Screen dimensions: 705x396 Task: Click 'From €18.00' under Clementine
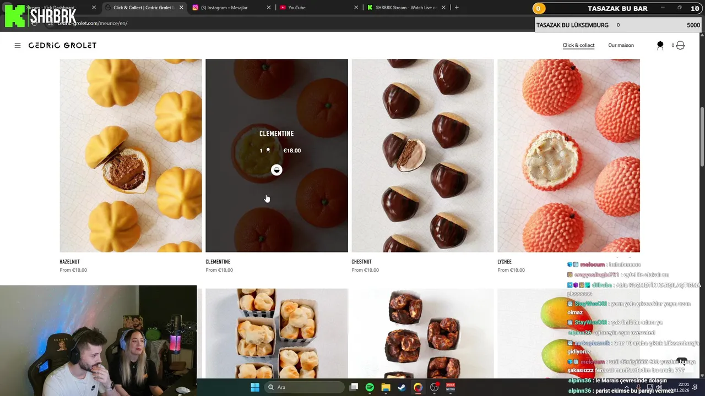[219, 270]
